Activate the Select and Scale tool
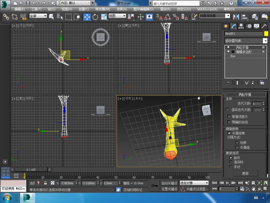The height and width of the screenshot is (203, 270). tap(104, 17)
